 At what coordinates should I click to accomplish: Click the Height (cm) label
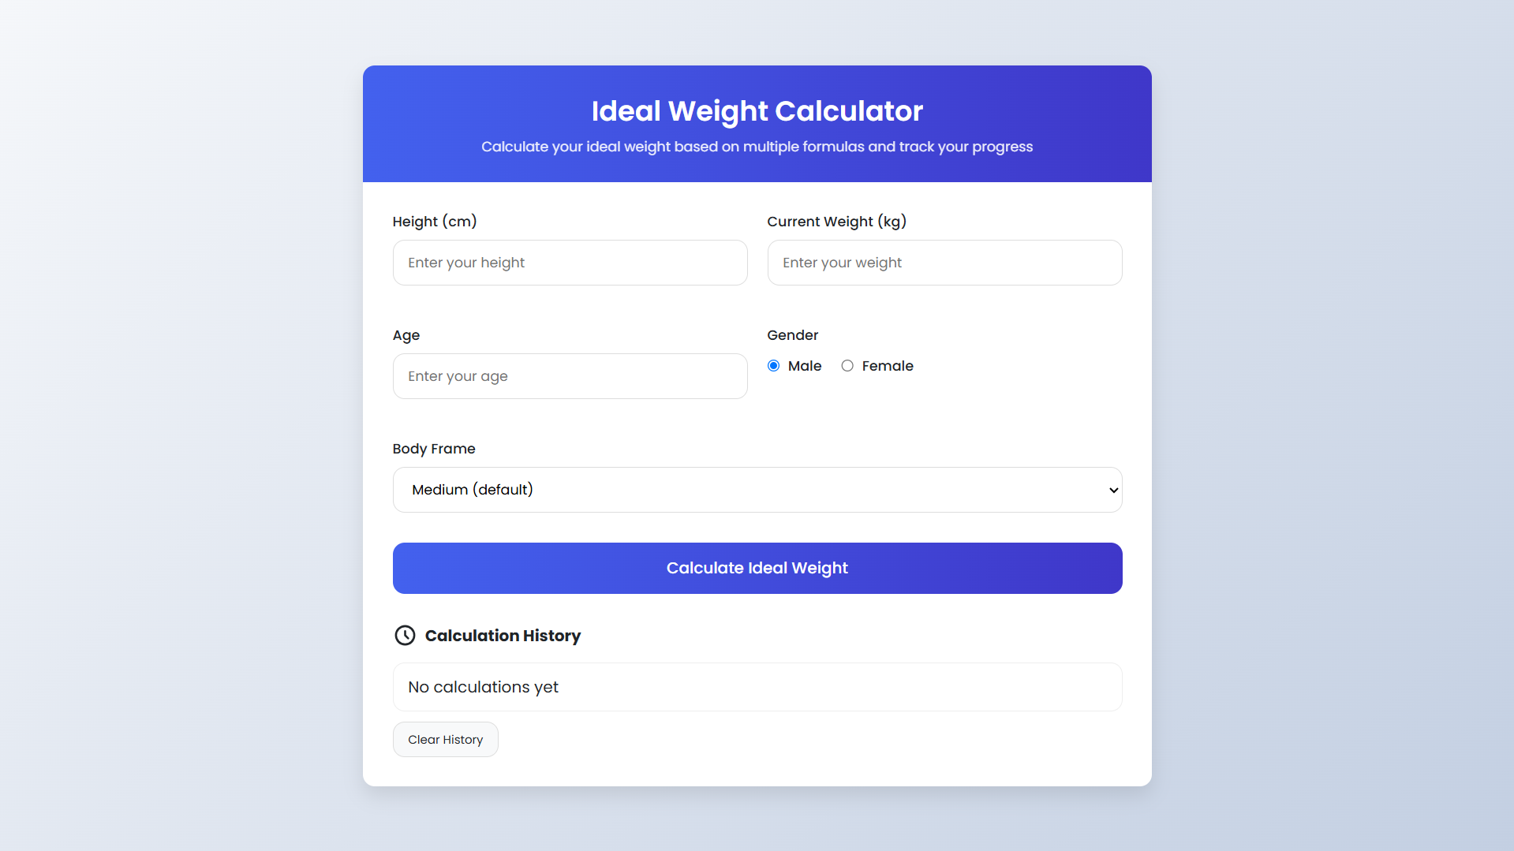[435, 222]
